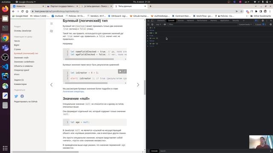
Task: Click the console Filter input field
Action: 203,25
